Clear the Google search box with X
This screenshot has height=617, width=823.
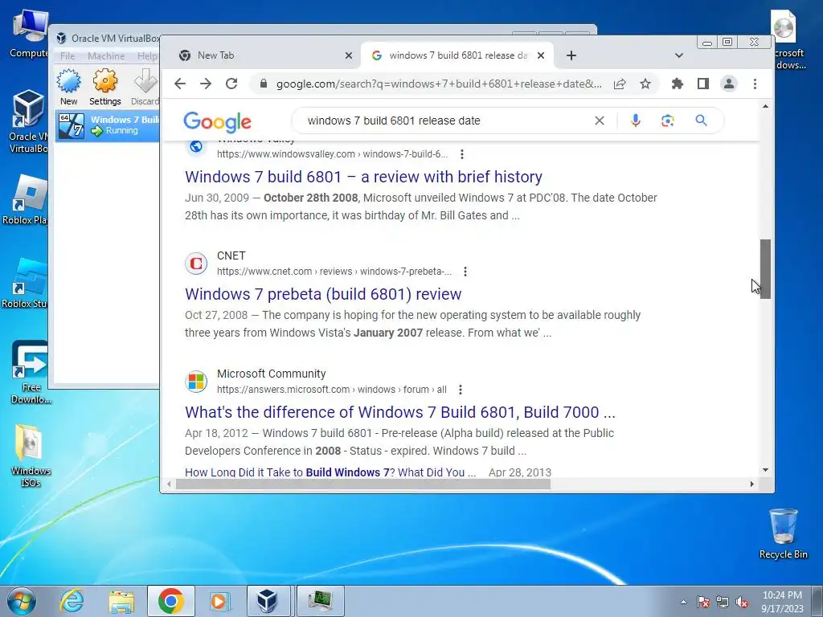600,121
